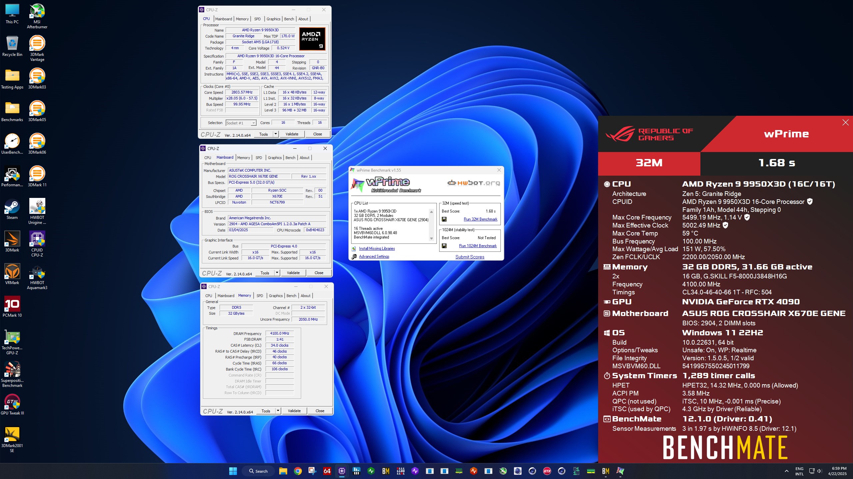853x479 pixels.
Task: Open the Benchmarks folder icon
Action: [x=12, y=111]
